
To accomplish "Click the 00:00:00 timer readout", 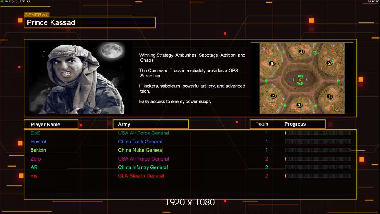I will (x=374, y=1).
